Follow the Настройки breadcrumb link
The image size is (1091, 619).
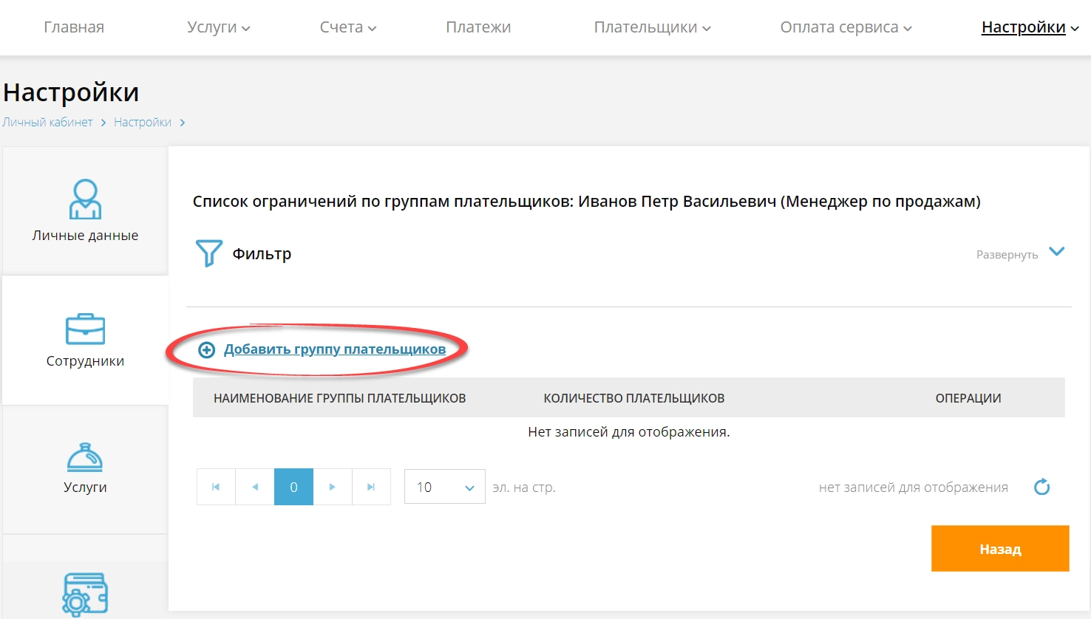click(143, 122)
